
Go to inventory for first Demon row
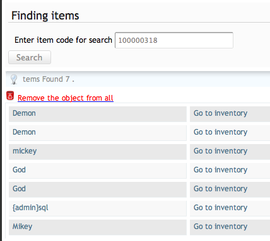220,113
